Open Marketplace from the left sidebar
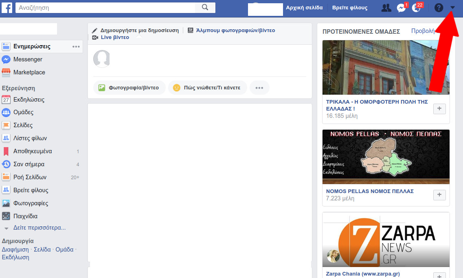This screenshot has width=463, height=278. [29, 72]
